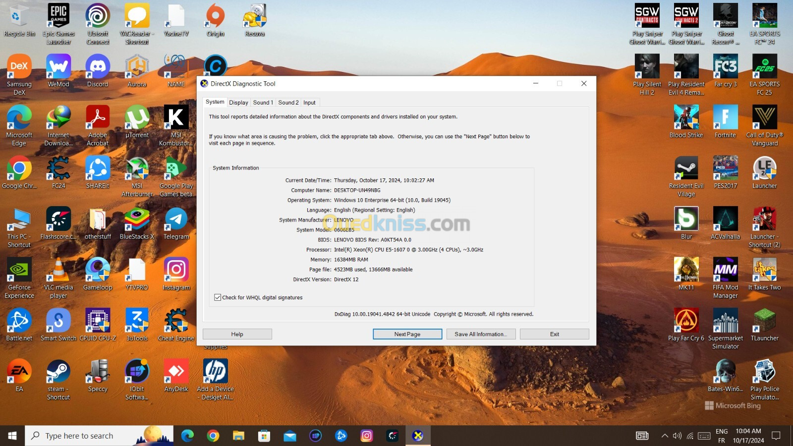
Task: Open Play Resident Evil 4 Remake icon
Action: point(686,75)
